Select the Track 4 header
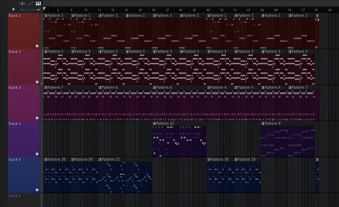339x207 pixels. coord(24,139)
